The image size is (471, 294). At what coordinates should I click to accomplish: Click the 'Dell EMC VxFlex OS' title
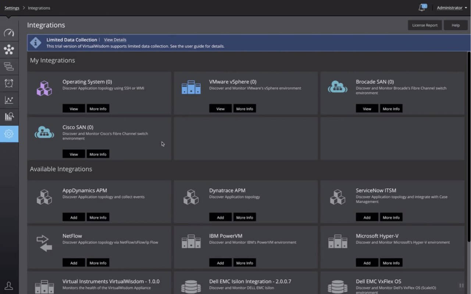[378, 282]
